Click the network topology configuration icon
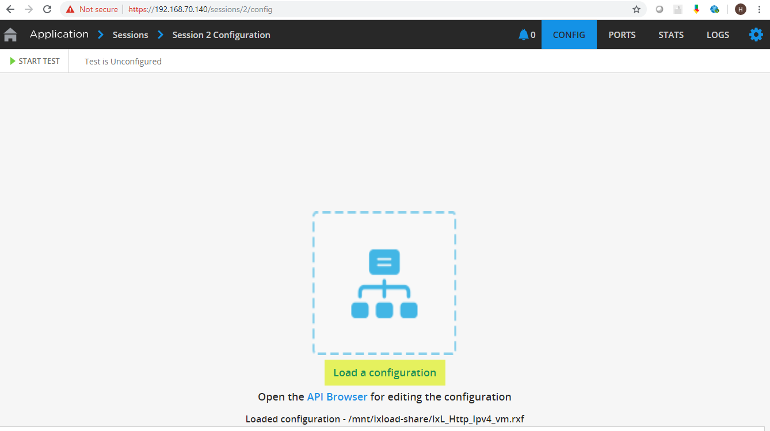The height and width of the screenshot is (431, 770). click(384, 283)
